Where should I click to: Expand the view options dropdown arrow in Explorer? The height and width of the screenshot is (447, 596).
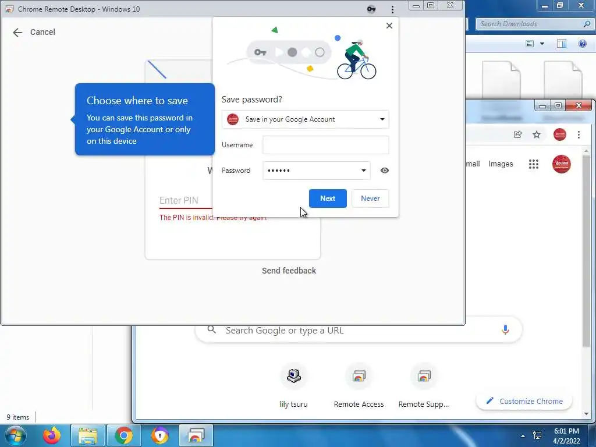(542, 44)
